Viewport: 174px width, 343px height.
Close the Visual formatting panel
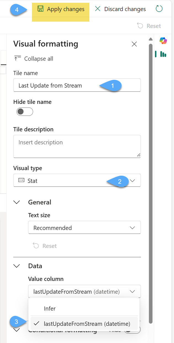(x=134, y=44)
